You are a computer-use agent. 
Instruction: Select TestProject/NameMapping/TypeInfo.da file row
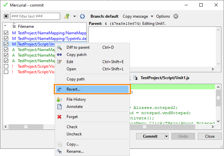(45, 39)
